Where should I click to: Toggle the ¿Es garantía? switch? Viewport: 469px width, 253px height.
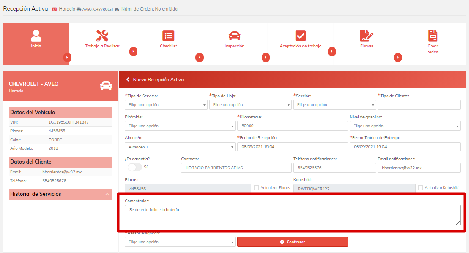[134, 167]
